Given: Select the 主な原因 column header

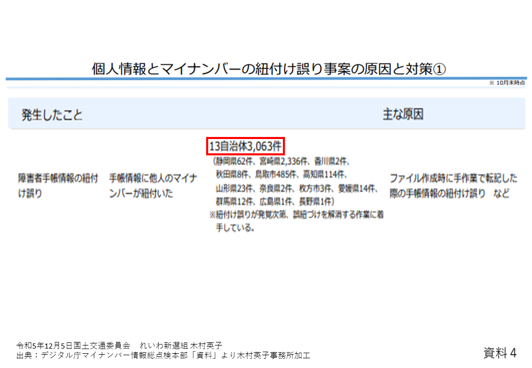Looking at the screenshot, I should pos(403,114).
